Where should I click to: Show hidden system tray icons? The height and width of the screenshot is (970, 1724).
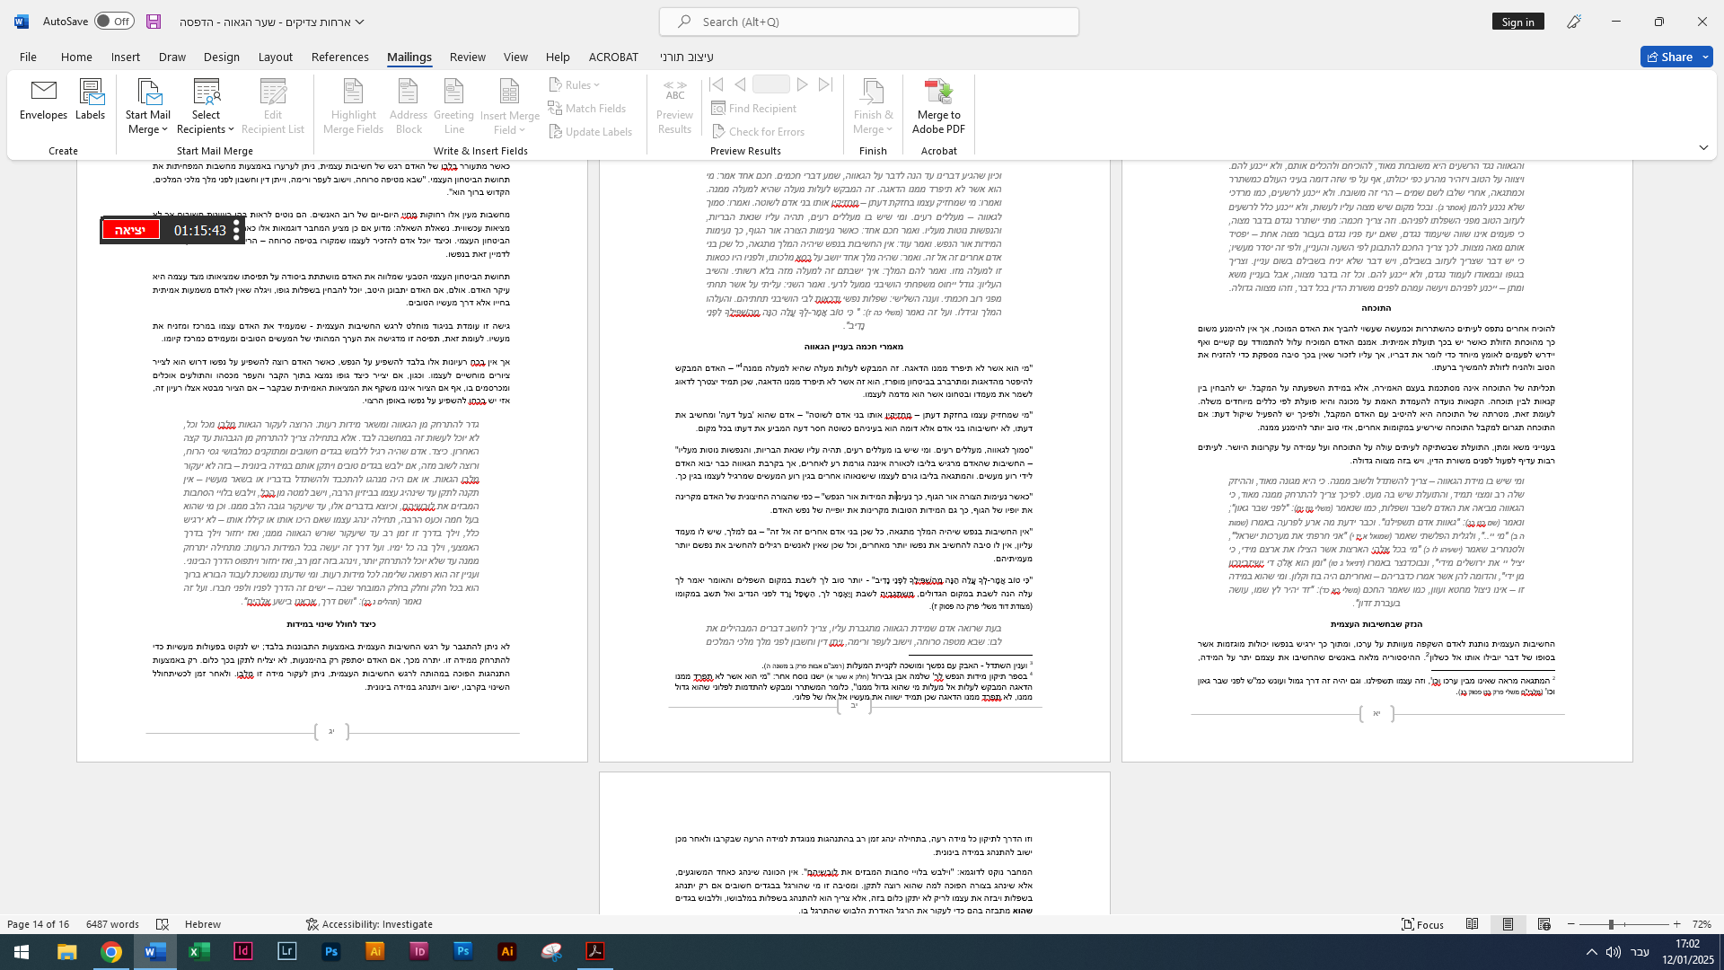tap(1592, 952)
